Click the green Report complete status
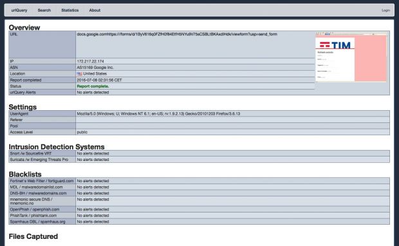399x246 pixels. pos(93,86)
